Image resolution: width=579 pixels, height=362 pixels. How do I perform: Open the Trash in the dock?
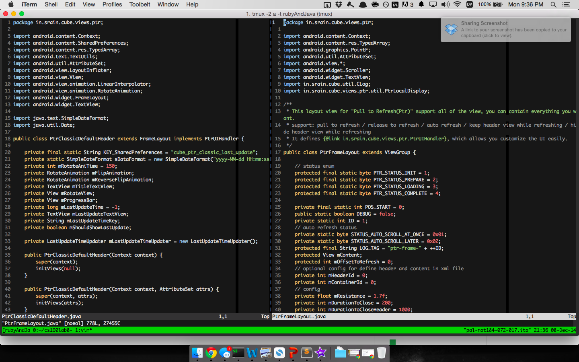click(x=382, y=353)
